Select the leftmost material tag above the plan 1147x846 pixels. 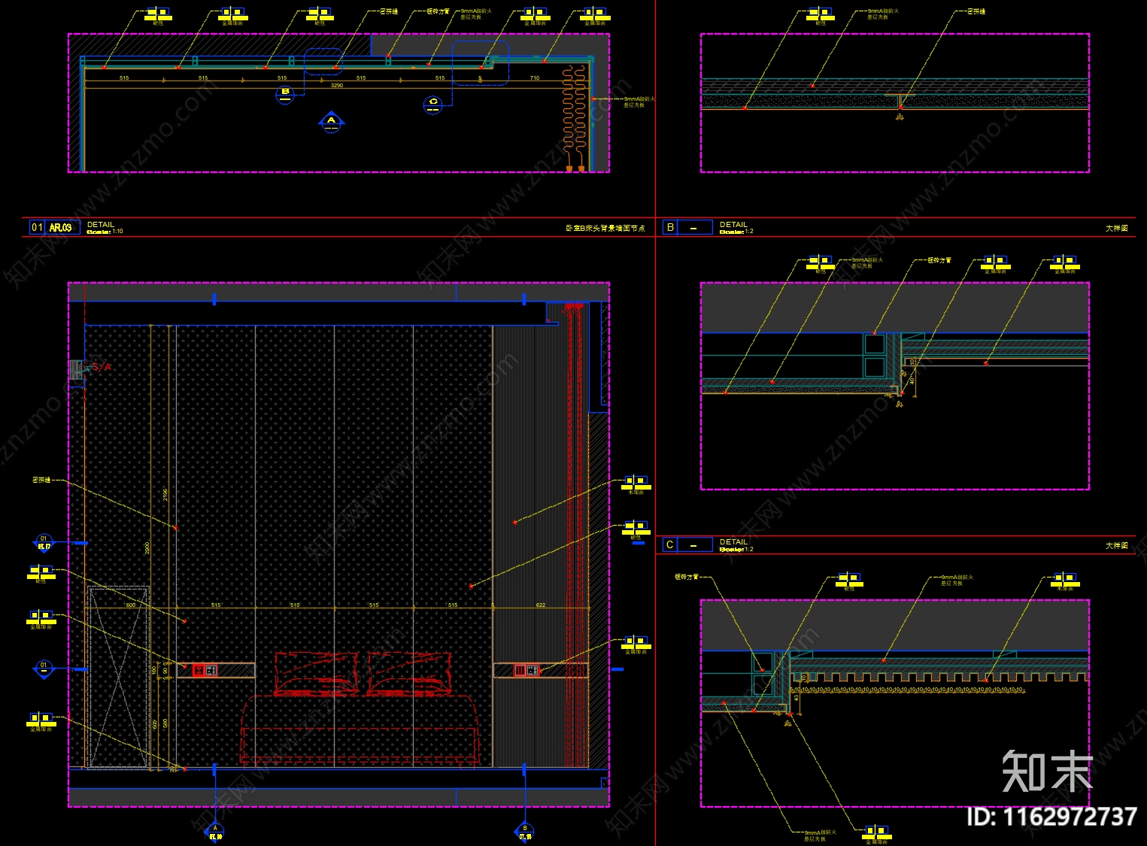[x=158, y=17]
